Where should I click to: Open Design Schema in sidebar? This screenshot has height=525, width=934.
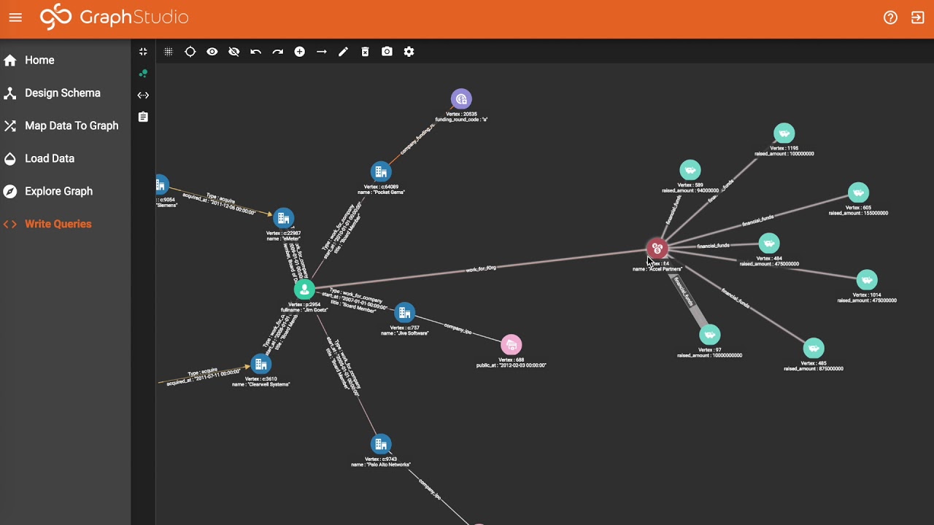(63, 93)
